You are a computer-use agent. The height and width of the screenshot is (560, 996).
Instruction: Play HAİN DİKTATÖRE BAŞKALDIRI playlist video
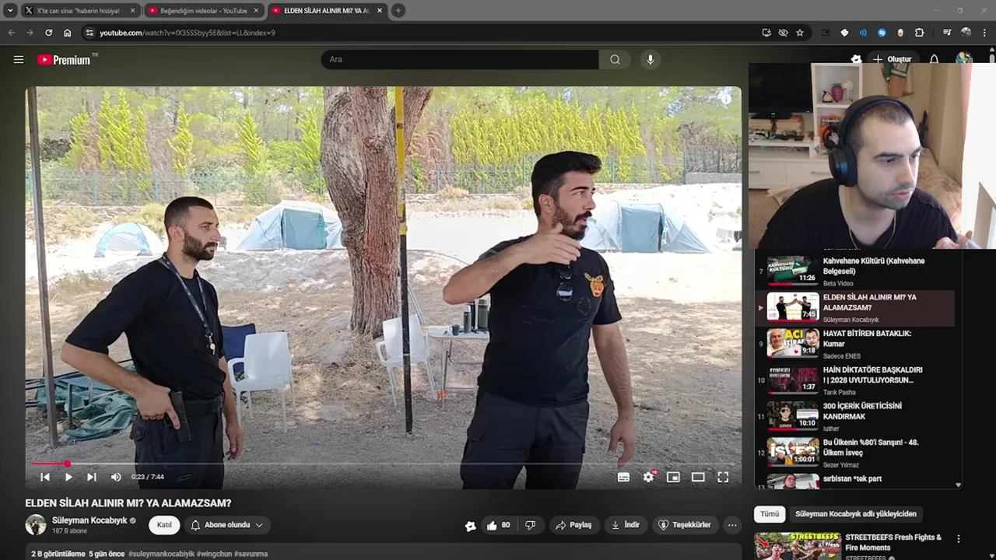(856, 380)
